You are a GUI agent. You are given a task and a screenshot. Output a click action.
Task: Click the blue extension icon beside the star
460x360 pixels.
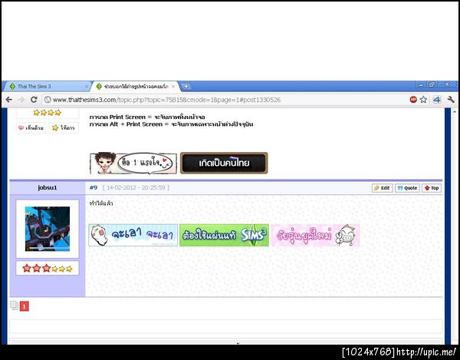pyautogui.click(x=436, y=100)
